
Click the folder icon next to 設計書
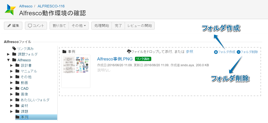[x=17, y=65]
